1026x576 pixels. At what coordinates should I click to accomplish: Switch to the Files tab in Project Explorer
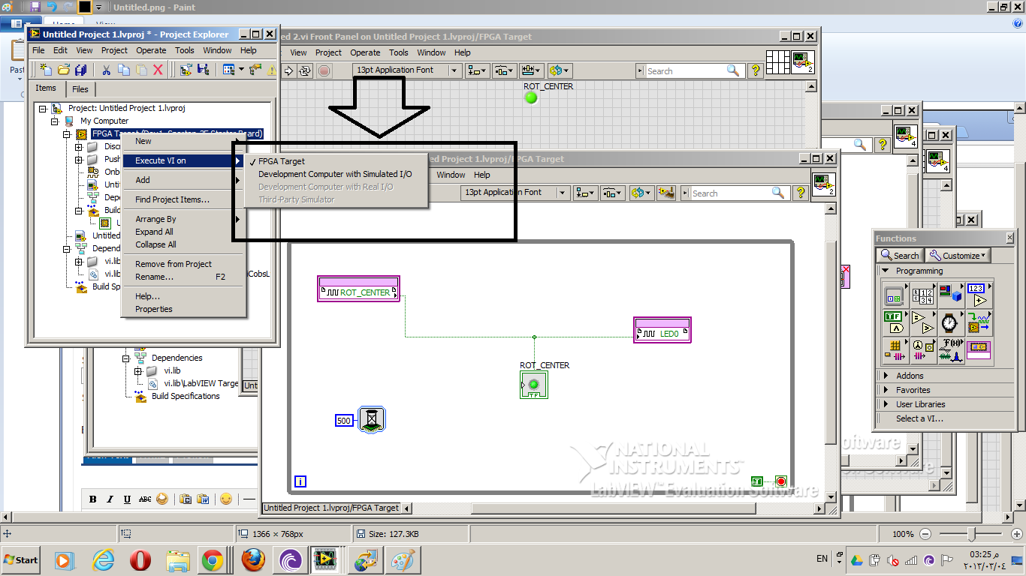click(x=80, y=89)
